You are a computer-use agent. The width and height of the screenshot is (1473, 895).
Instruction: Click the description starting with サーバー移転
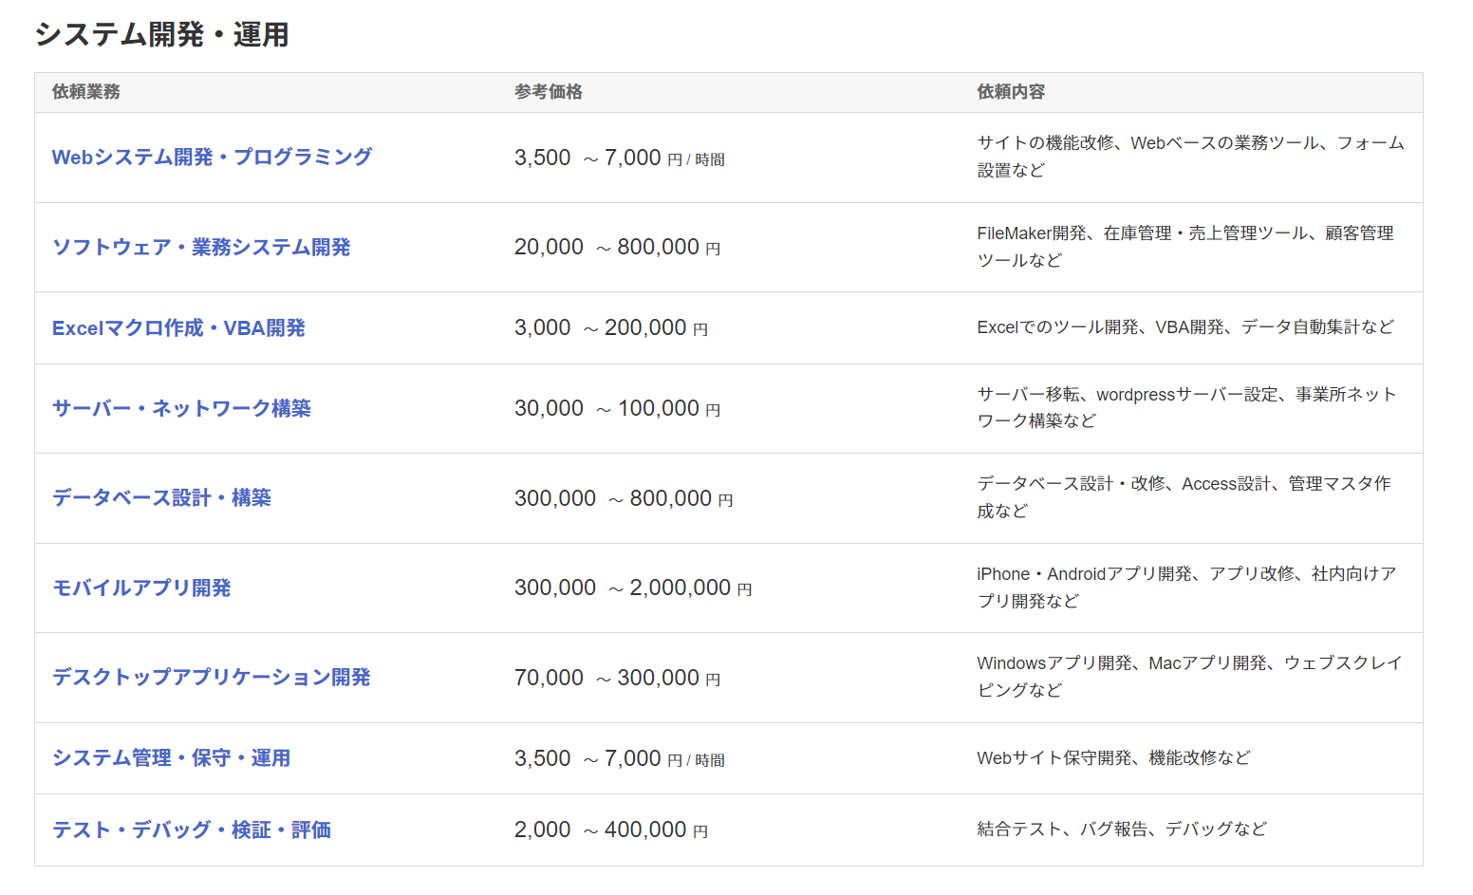tap(1186, 407)
